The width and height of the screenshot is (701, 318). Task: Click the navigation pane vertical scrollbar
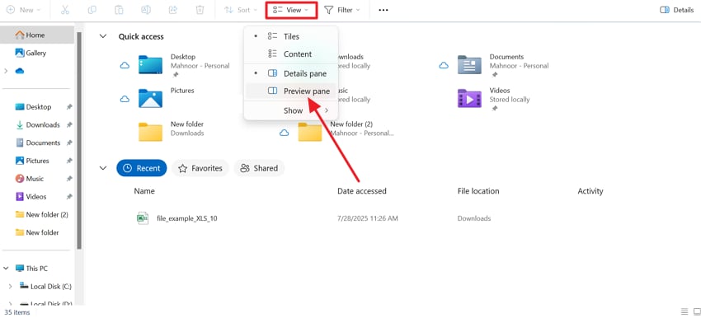click(79, 141)
